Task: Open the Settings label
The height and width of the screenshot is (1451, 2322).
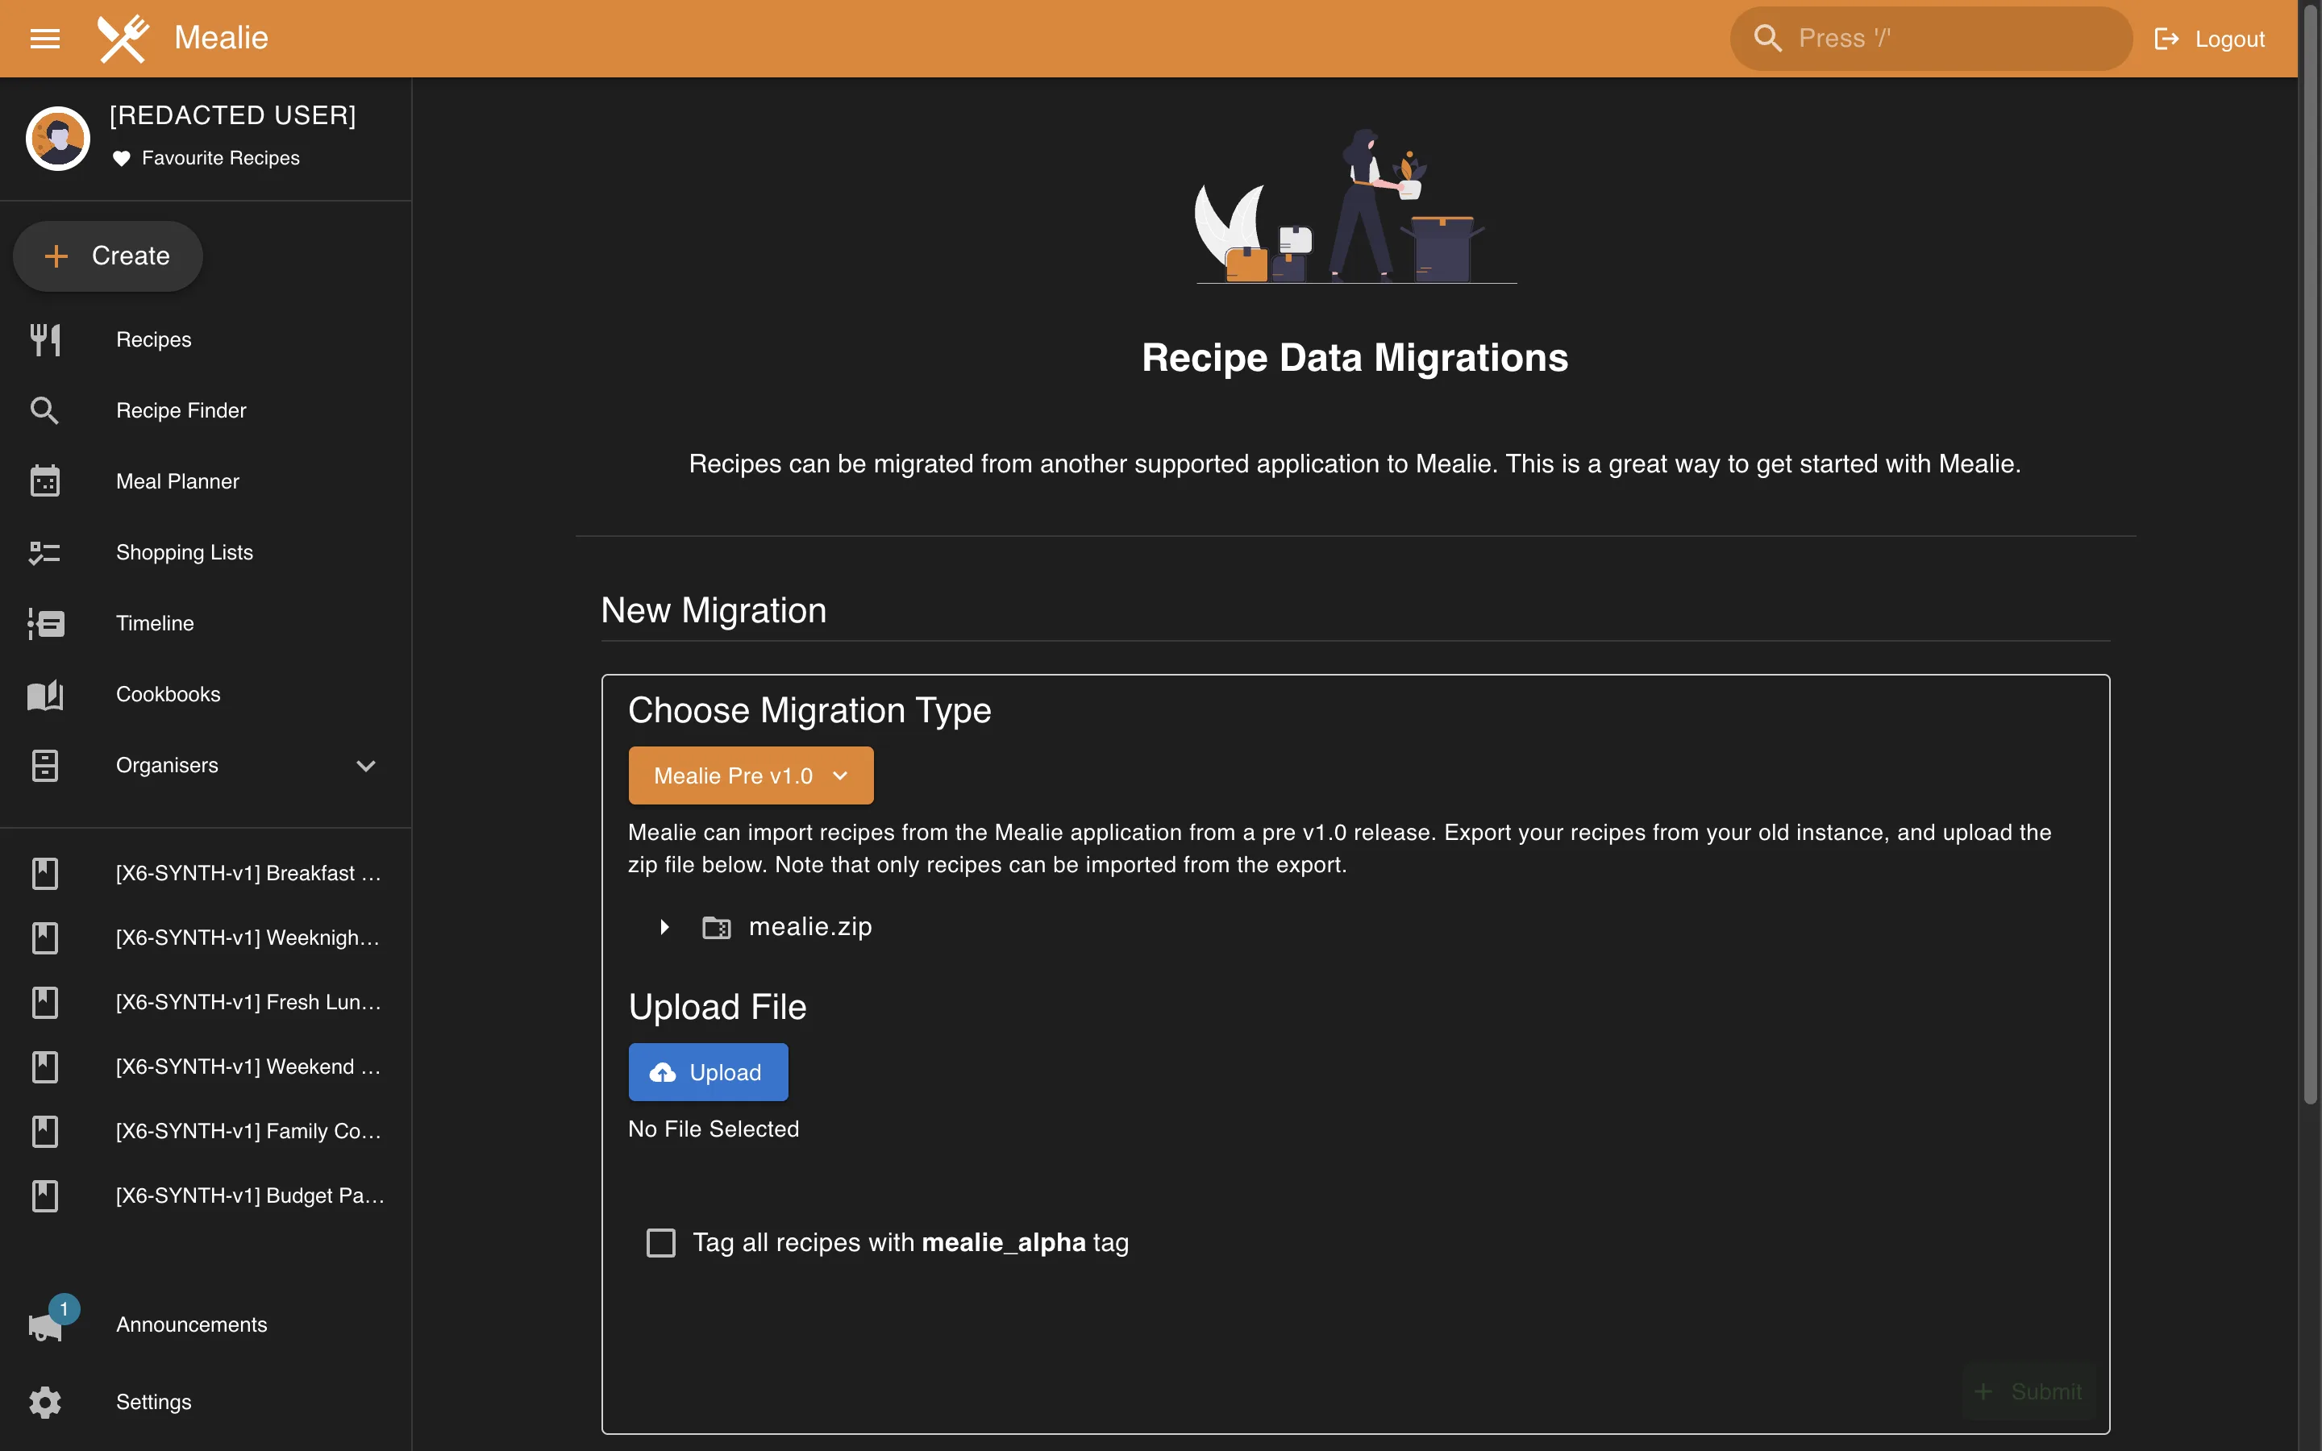Action: click(153, 1402)
